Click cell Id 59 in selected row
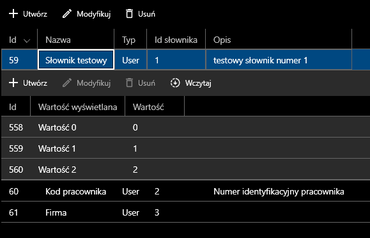 pyautogui.click(x=19, y=60)
